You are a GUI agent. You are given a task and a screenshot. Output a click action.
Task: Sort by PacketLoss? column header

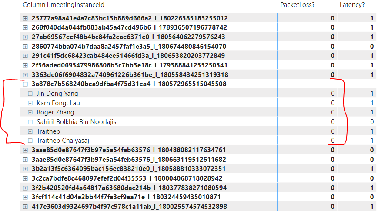pyautogui.click(x=298, y=5)
